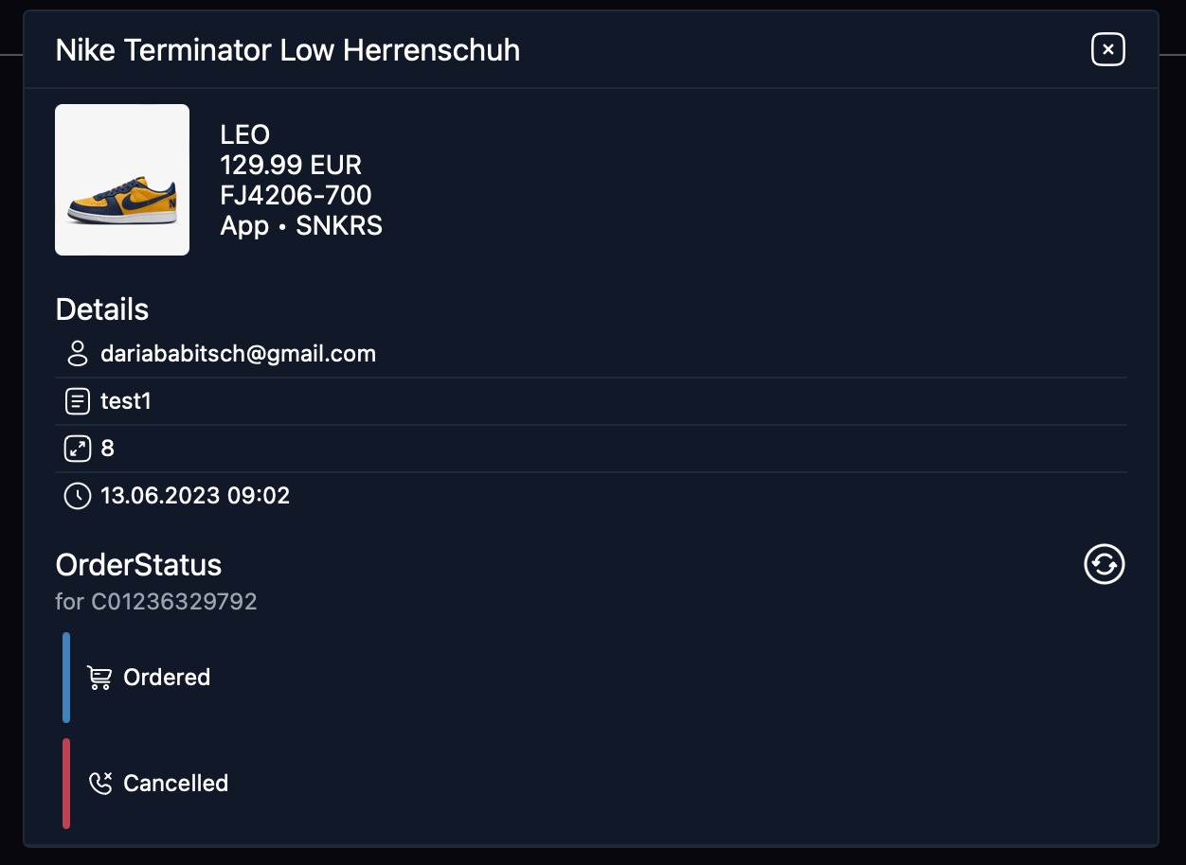This screenshot has width=1186, height=865.
Task: Click the clock icon beside the order date
Action: (78, 496)
